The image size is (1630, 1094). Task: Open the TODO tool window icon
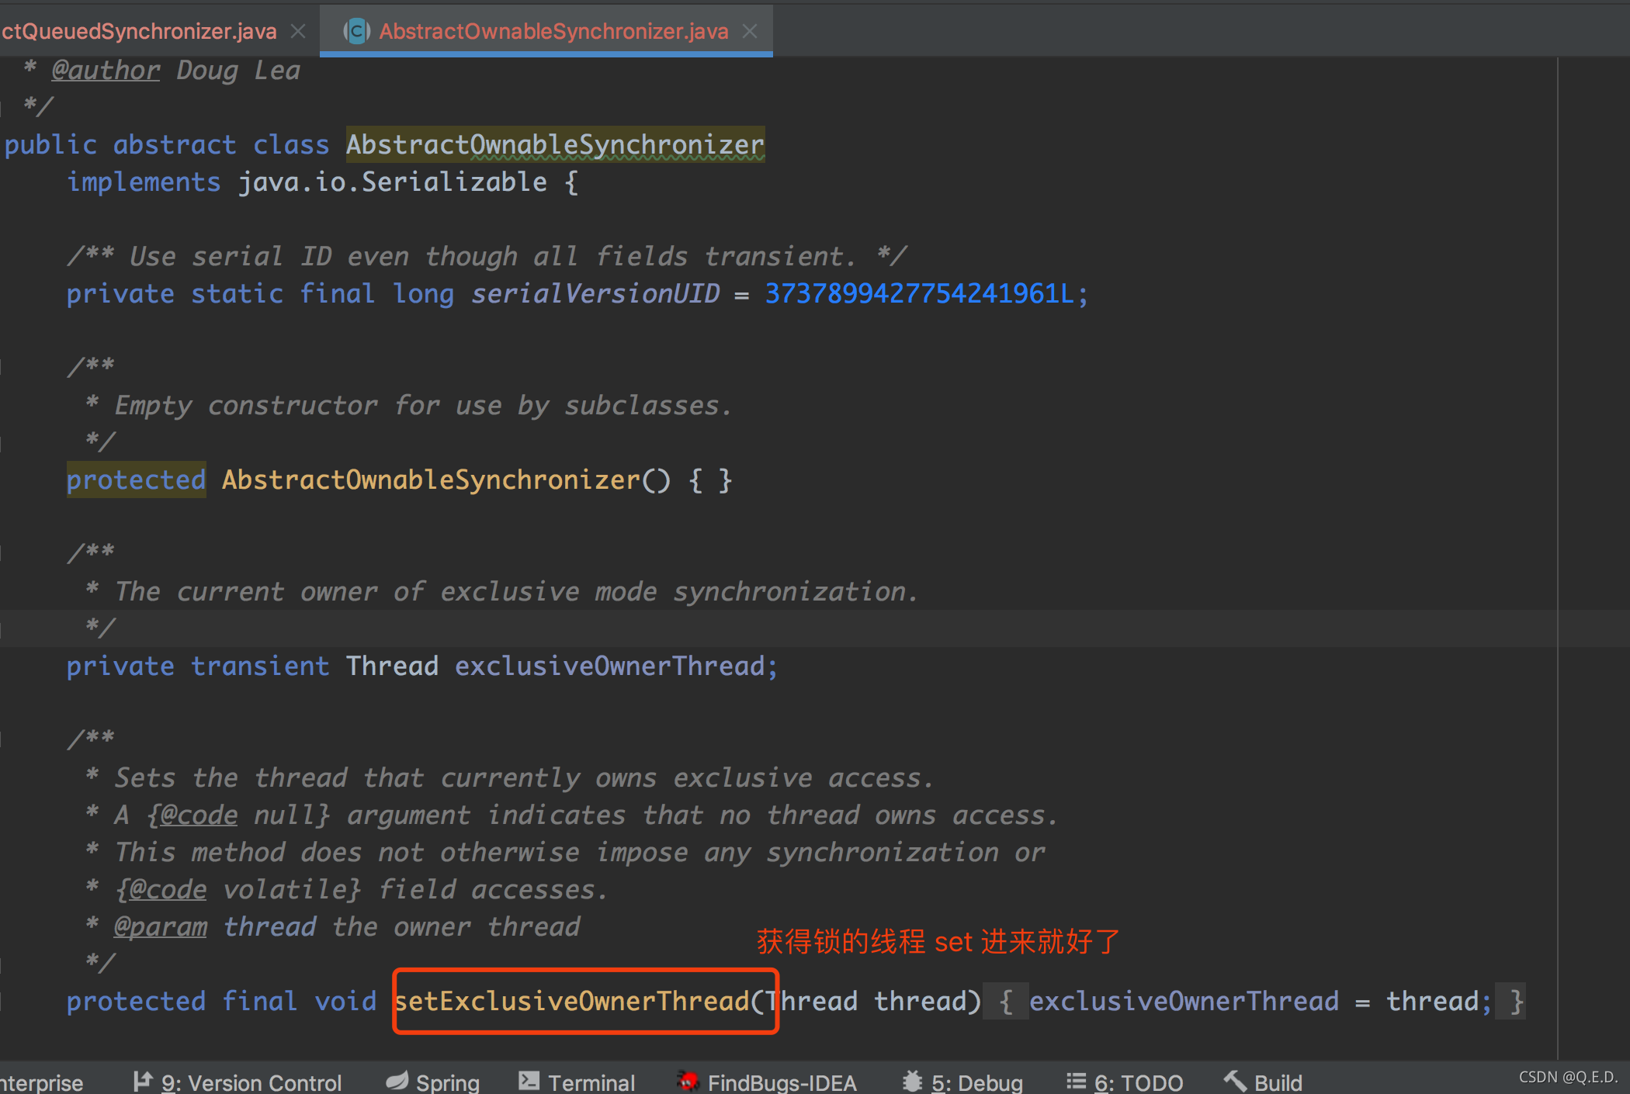1077,1080
